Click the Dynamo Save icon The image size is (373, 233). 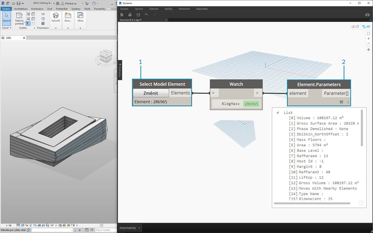click(138, 15)
